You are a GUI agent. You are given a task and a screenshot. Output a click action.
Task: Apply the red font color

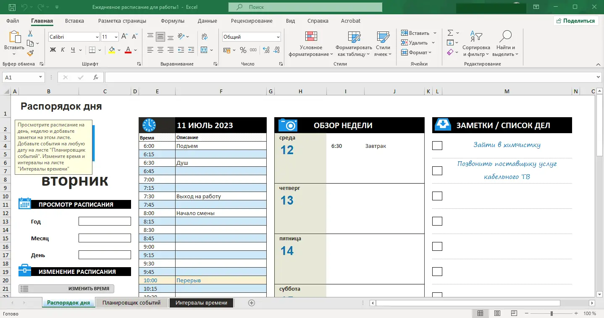coord(129,50)
